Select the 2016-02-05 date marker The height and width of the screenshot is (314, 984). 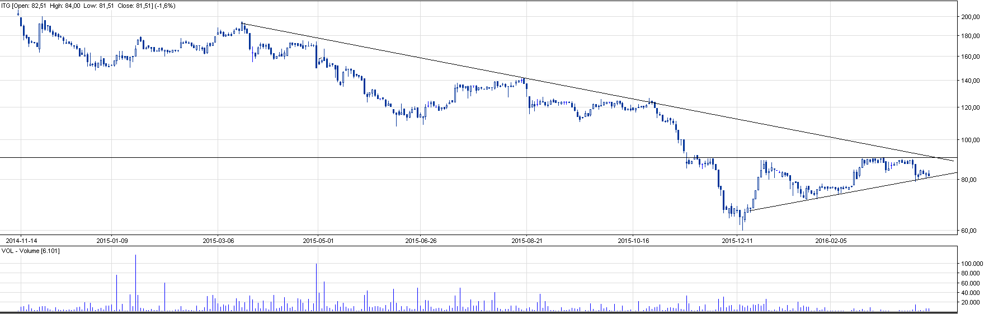tap(831, 241)
